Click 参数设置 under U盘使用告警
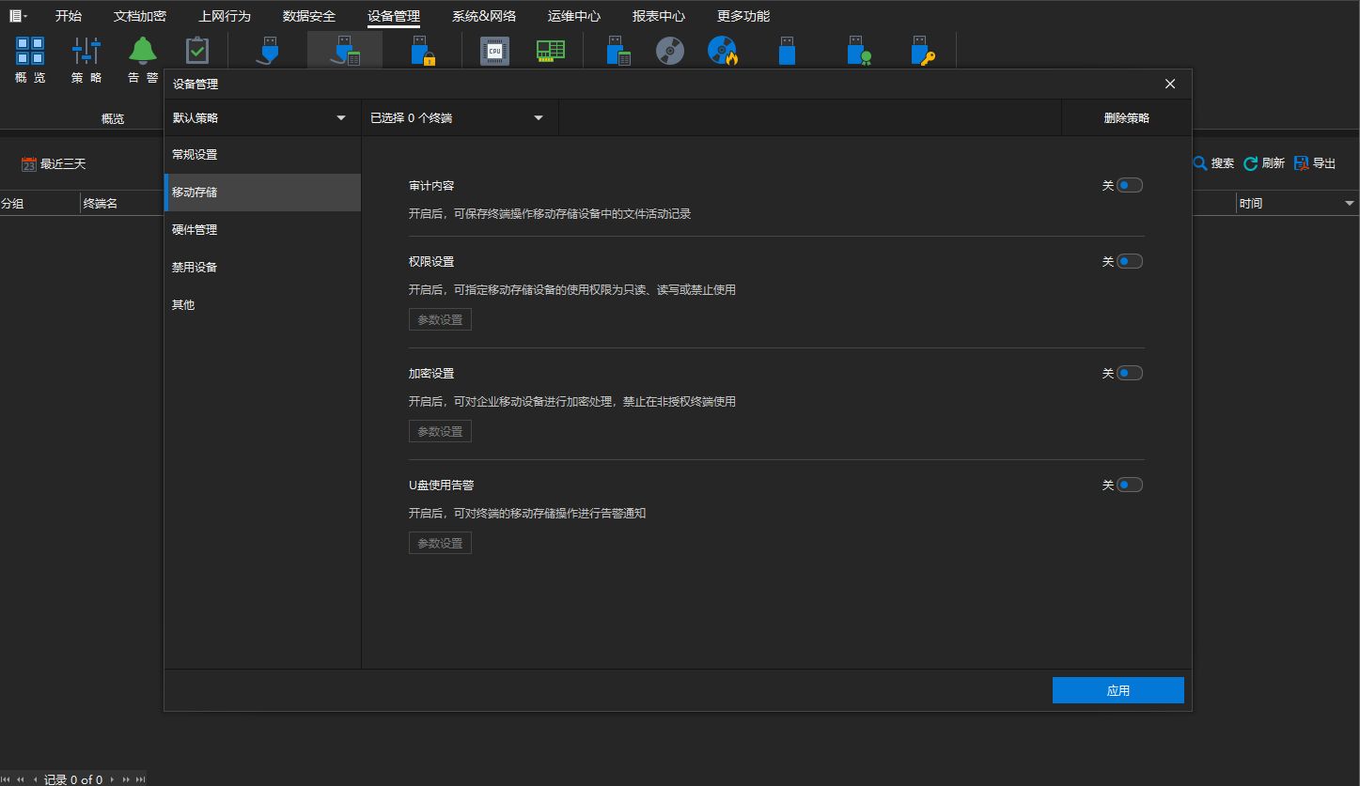The height and width of the screenshot is (786, 1360). click(x=440, y=543)
